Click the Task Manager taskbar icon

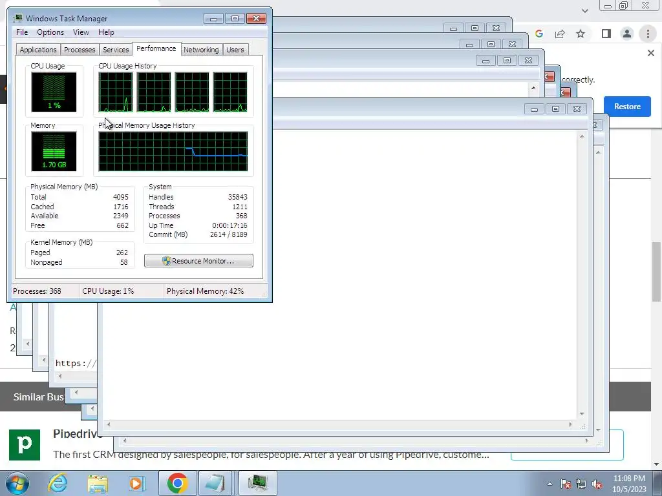click(257, 483)
